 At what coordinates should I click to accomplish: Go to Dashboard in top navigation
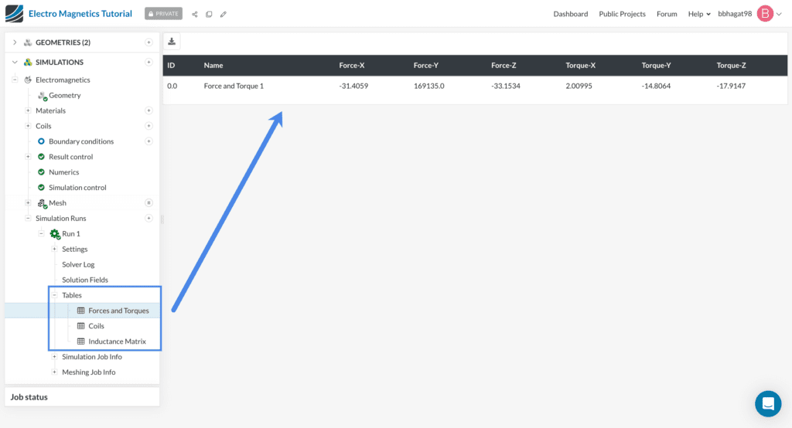pos(570,14)
